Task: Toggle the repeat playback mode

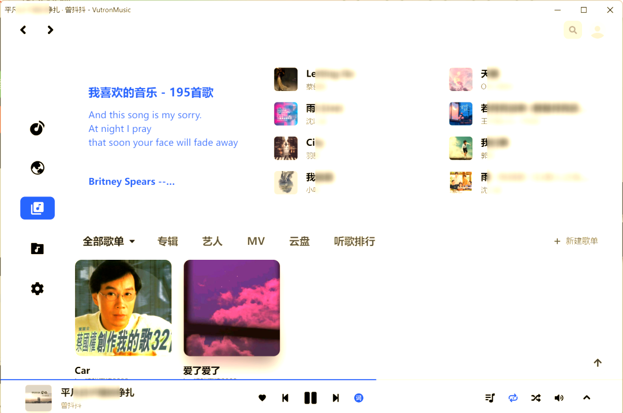Action: pos(513,397)
